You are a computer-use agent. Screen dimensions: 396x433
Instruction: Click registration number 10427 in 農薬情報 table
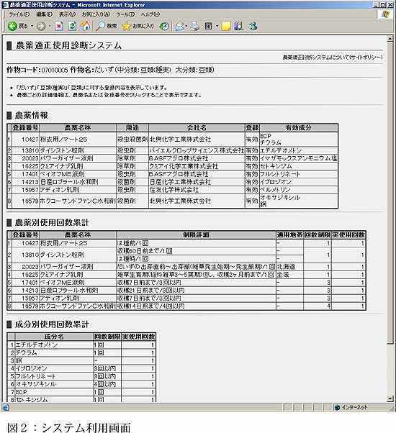point(30,140)
